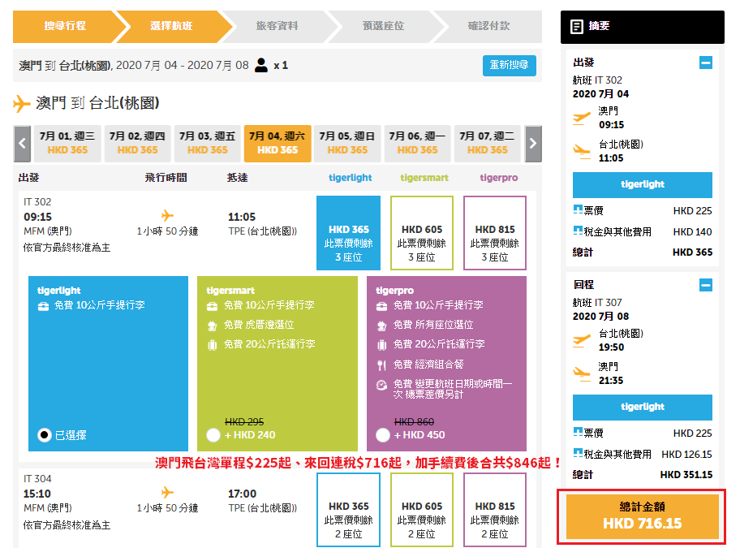Select the 7月 05, 週日 date tab
740x548 pixels.
pos(347,144)
